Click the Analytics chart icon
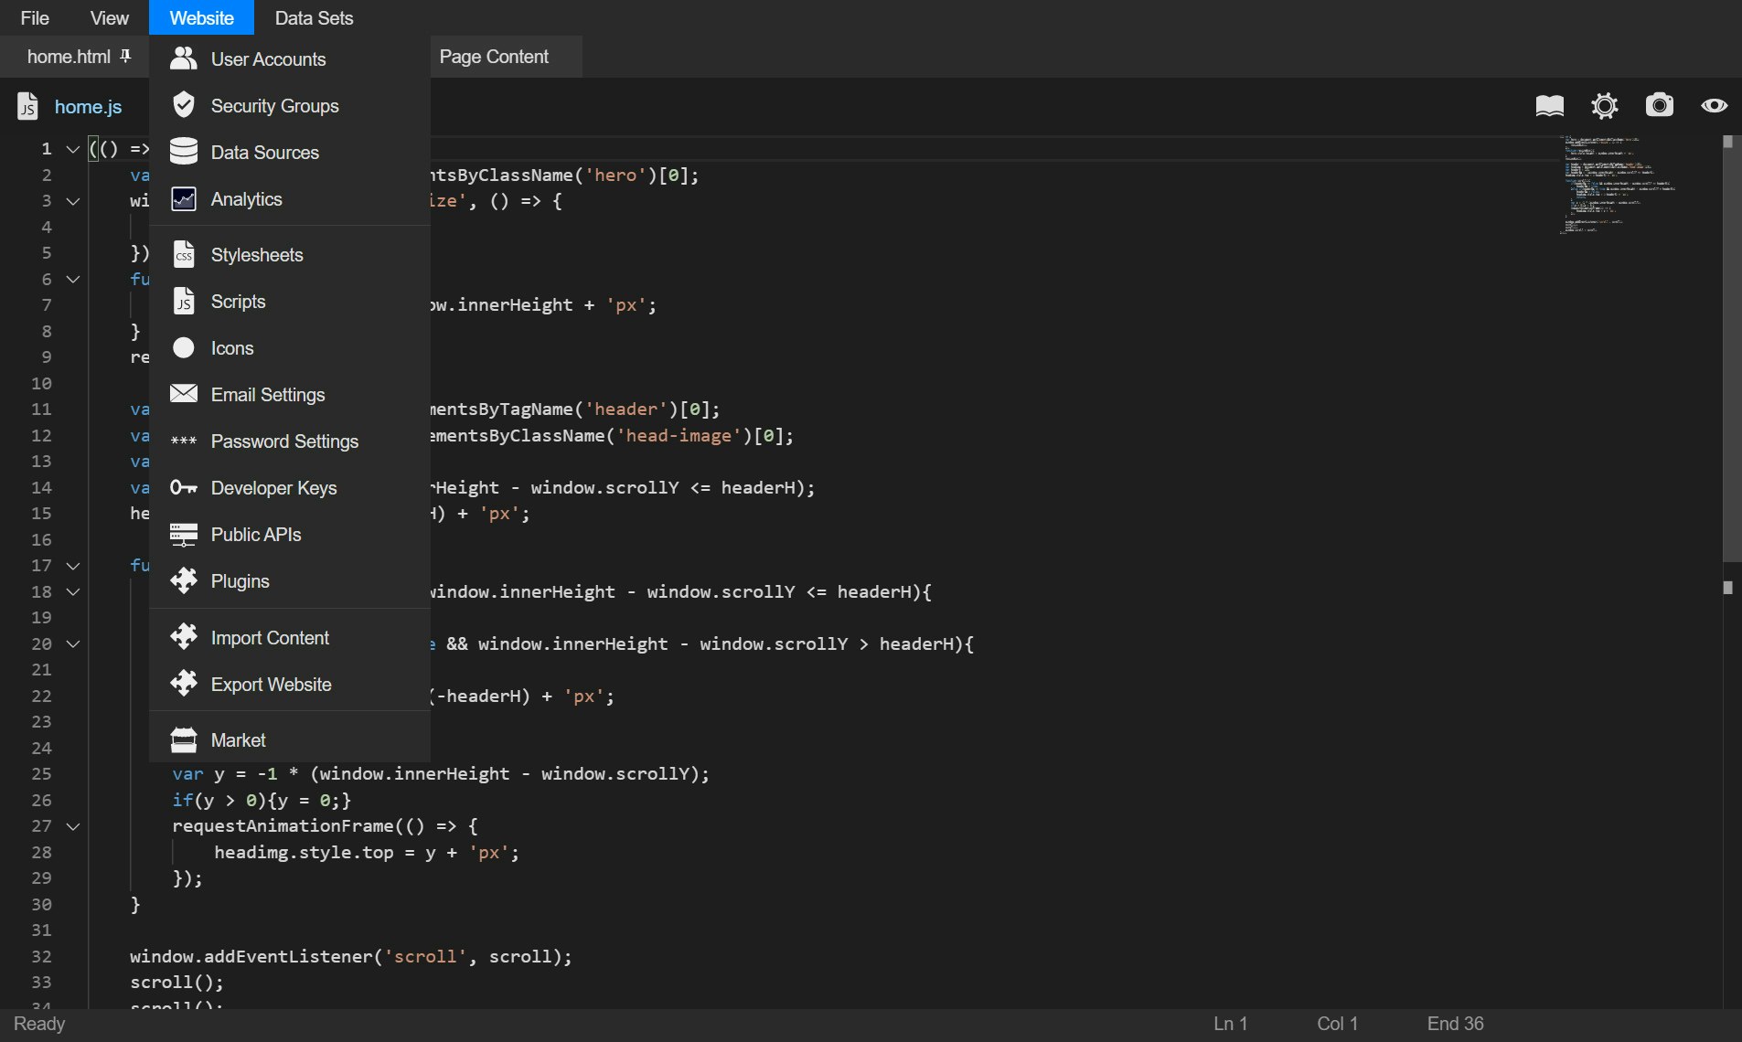Image resolution: width=1742 pixels, height=1042 pixels. (184, 198)
